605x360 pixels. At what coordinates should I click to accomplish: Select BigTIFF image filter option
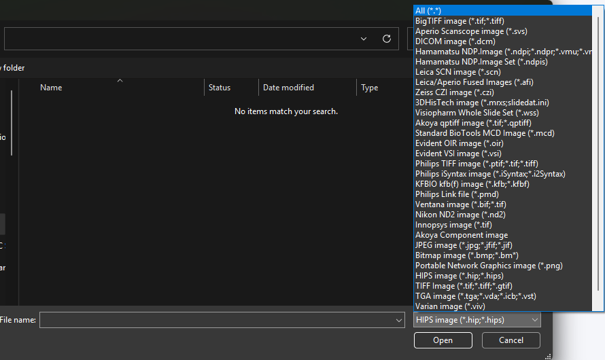(503, 21)
